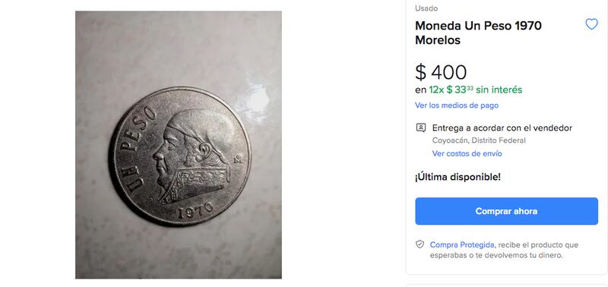
Task: Click the $ 400 price
Action: click(441, 72)
